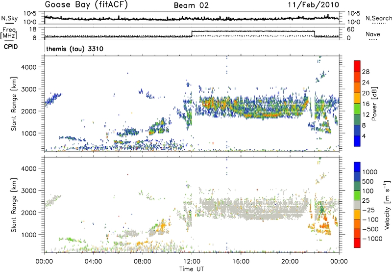
Task: Click the '12' Power colorbar tick label
Action: (x=366, y=114)
